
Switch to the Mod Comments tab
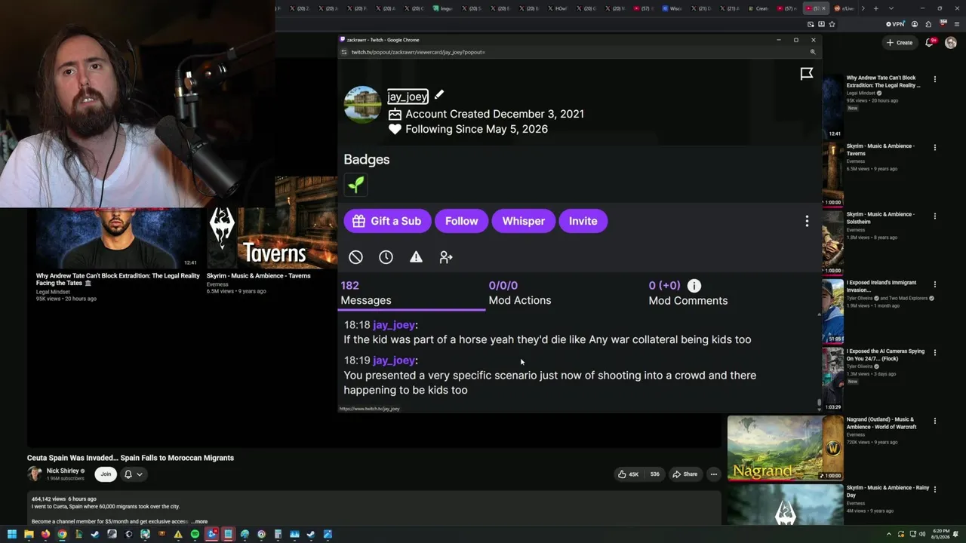[x=688, y=293]
